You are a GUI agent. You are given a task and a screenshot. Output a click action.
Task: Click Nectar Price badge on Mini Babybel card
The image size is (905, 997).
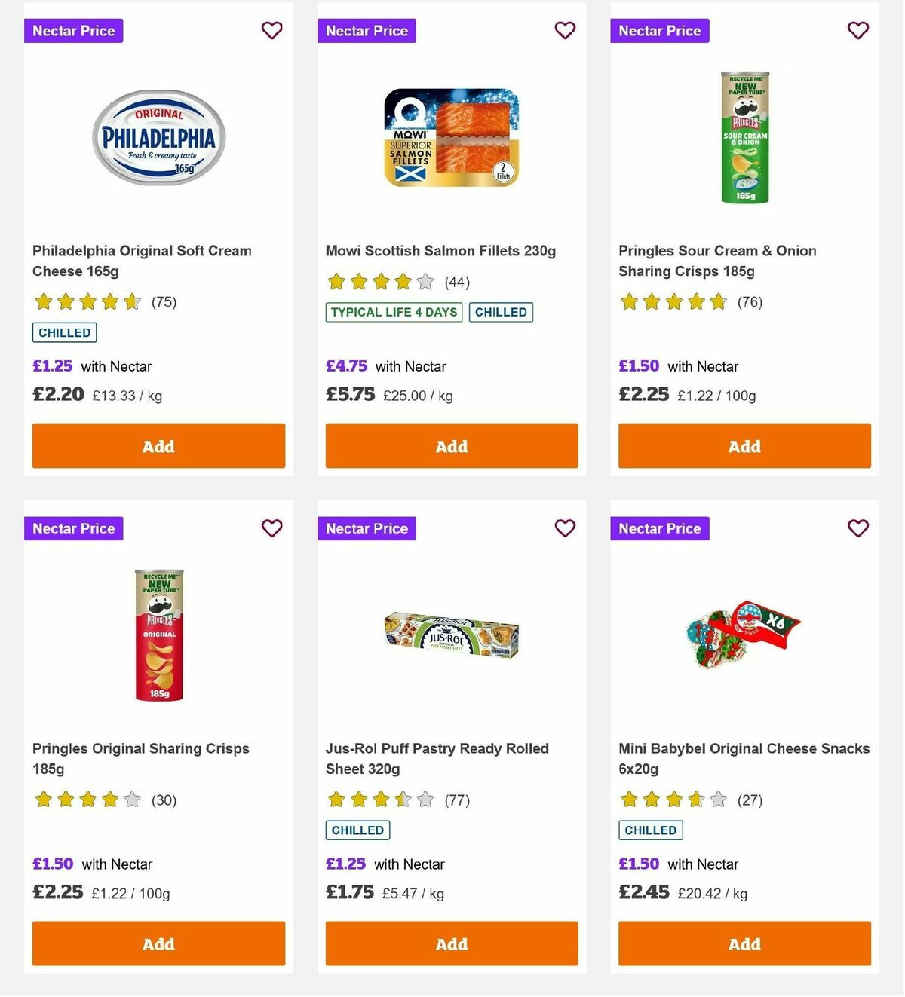click(659, 528)
